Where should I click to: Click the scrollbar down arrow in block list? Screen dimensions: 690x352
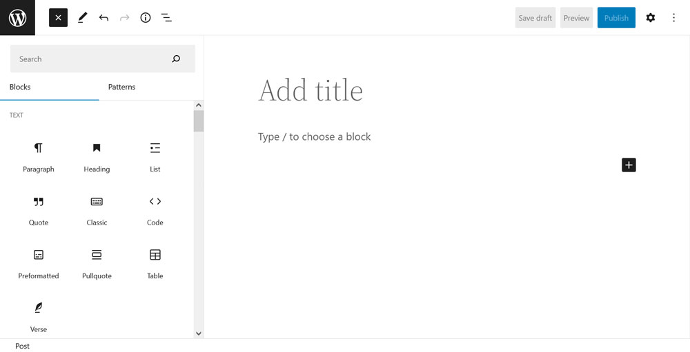pyautogui.click(x=199, y=333)
